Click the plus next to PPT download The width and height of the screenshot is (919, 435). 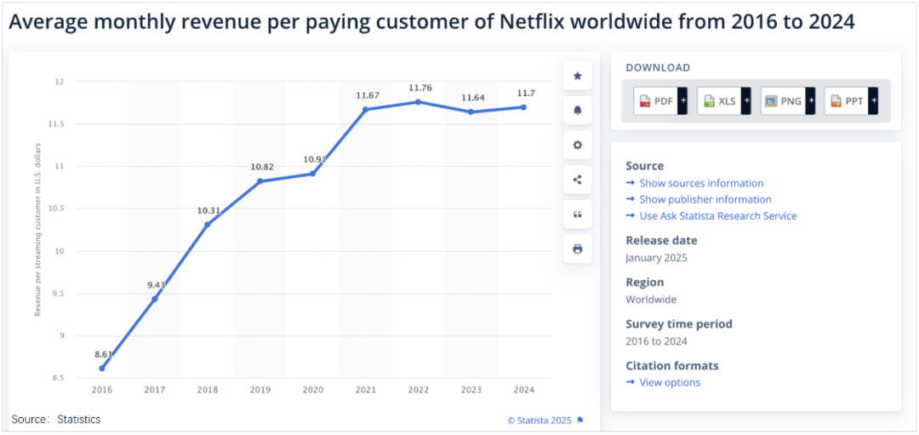tap(873, 101)
